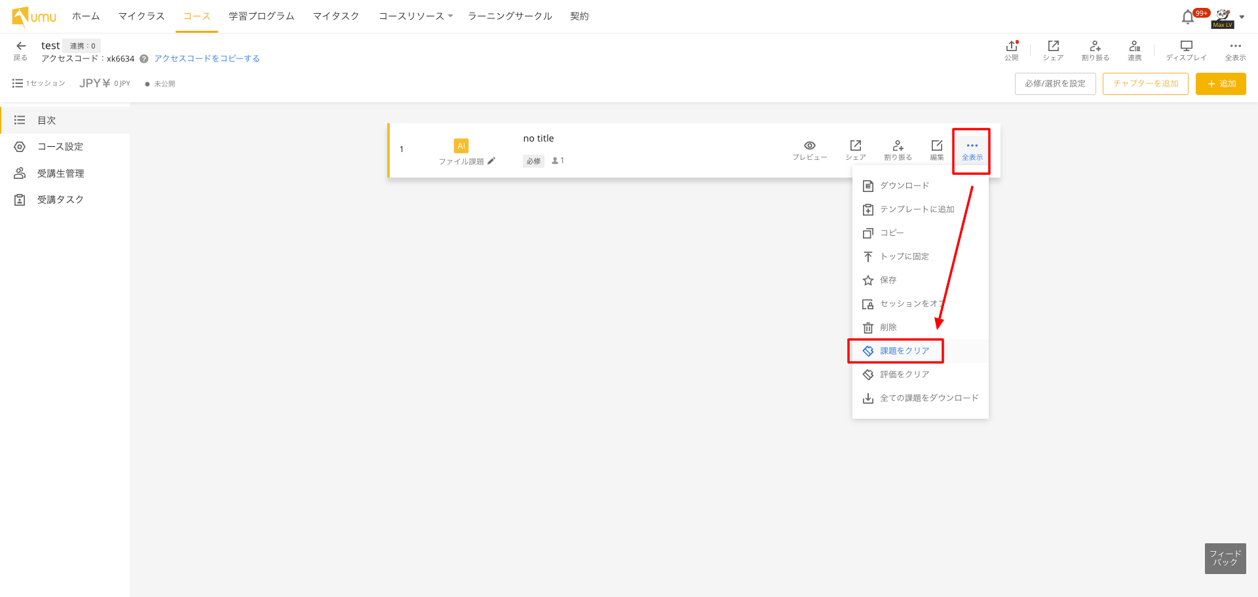This screenshot has width=1258, height=597.
Task: Click session Preview (プレビュー) eye icon
Action: point(810,146)
